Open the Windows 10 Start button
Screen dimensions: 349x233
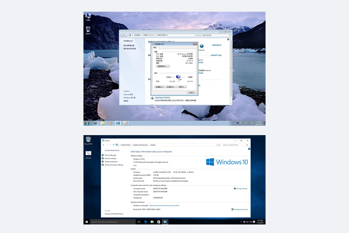(87, 222)
